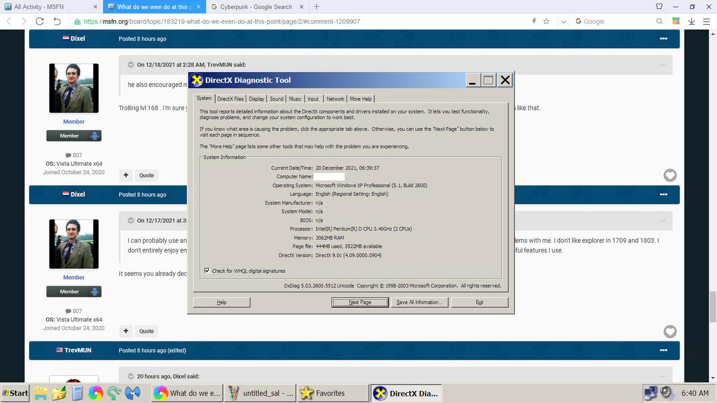Switch to the More Help tab
Screen dimensions: 717x403
361,99
